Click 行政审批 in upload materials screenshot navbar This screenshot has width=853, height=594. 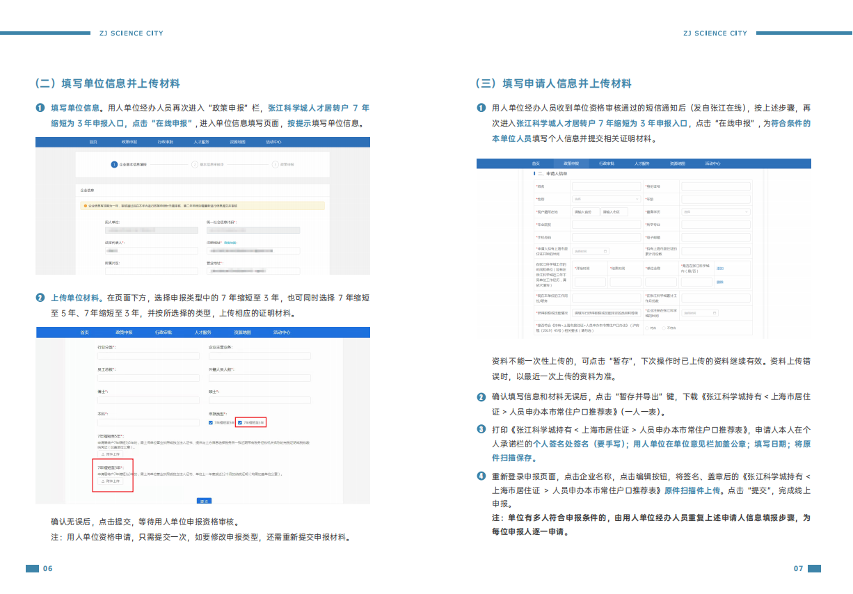(164, 332)
